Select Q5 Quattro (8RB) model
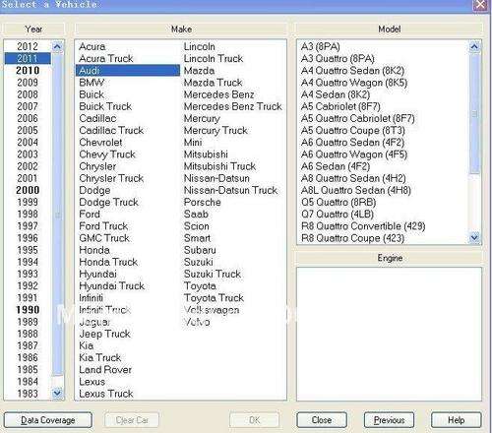 (x=338, y=202)
